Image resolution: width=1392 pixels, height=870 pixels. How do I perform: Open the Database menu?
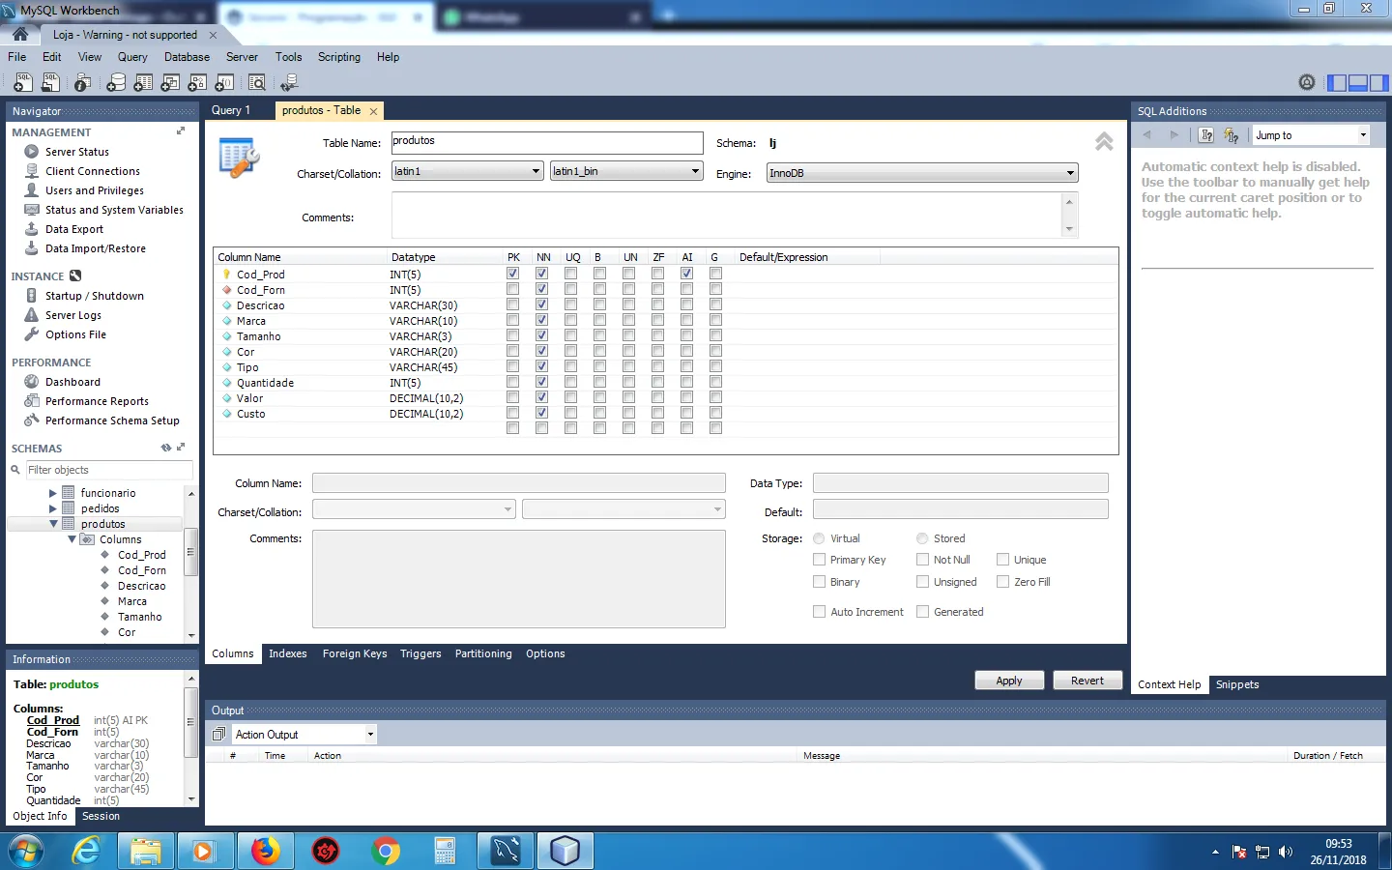[187, 57]
